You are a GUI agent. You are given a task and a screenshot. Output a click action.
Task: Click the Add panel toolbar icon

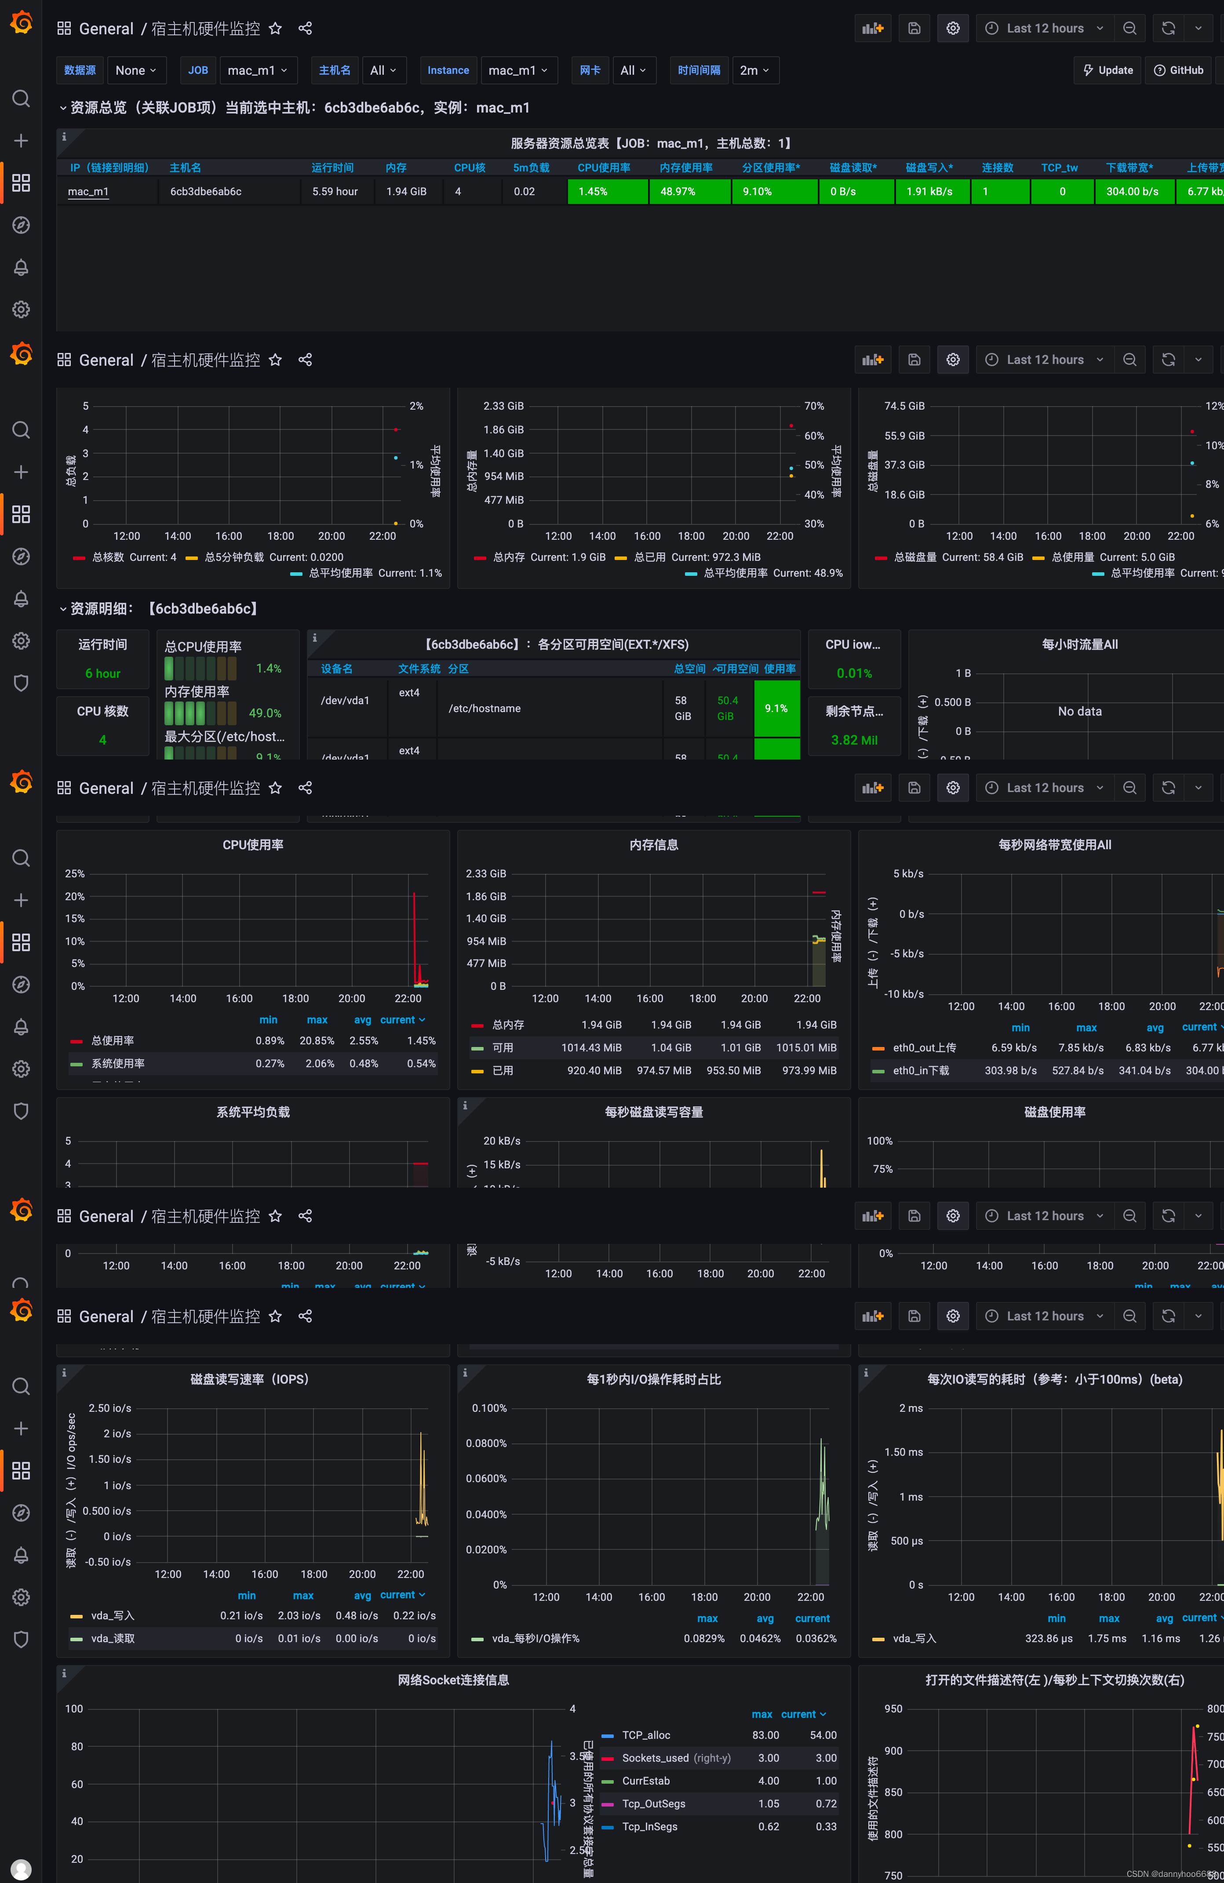coord(873,29)
